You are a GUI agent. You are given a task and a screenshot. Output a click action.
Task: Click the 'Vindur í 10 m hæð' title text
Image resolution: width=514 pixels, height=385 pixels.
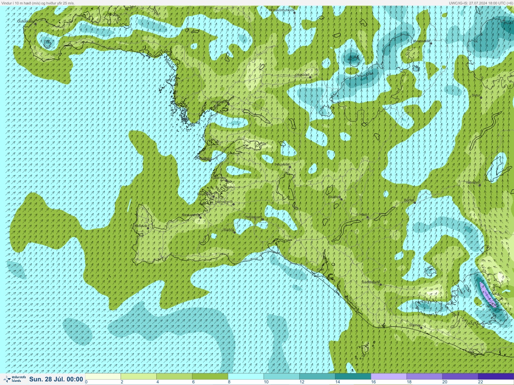[x=38, y=3]
